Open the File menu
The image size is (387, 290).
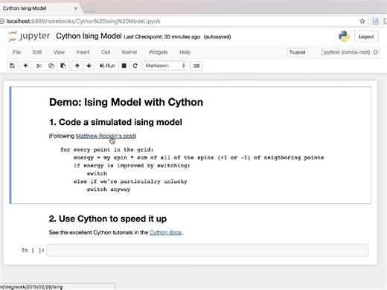pyautogui.click(x=16, y=52)
